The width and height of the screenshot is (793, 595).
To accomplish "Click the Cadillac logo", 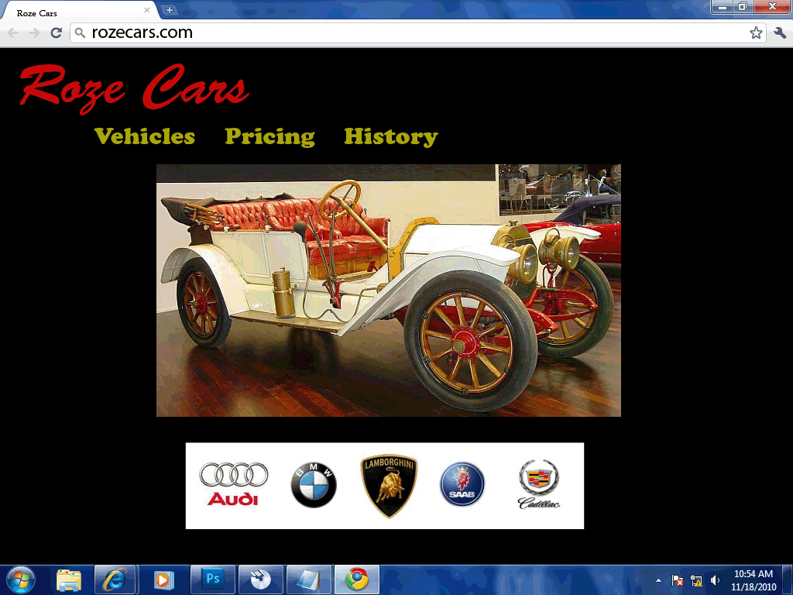I will click(x=539, y=485).
